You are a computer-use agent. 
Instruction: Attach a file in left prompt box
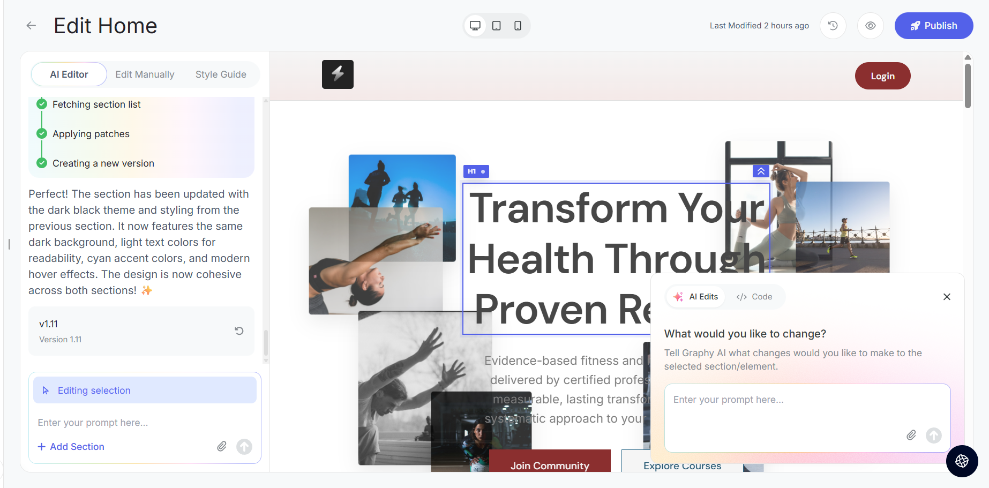(x=222, y=446)
